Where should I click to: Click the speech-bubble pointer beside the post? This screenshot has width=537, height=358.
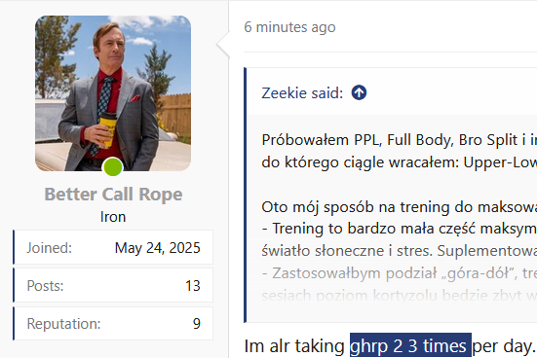222,45
